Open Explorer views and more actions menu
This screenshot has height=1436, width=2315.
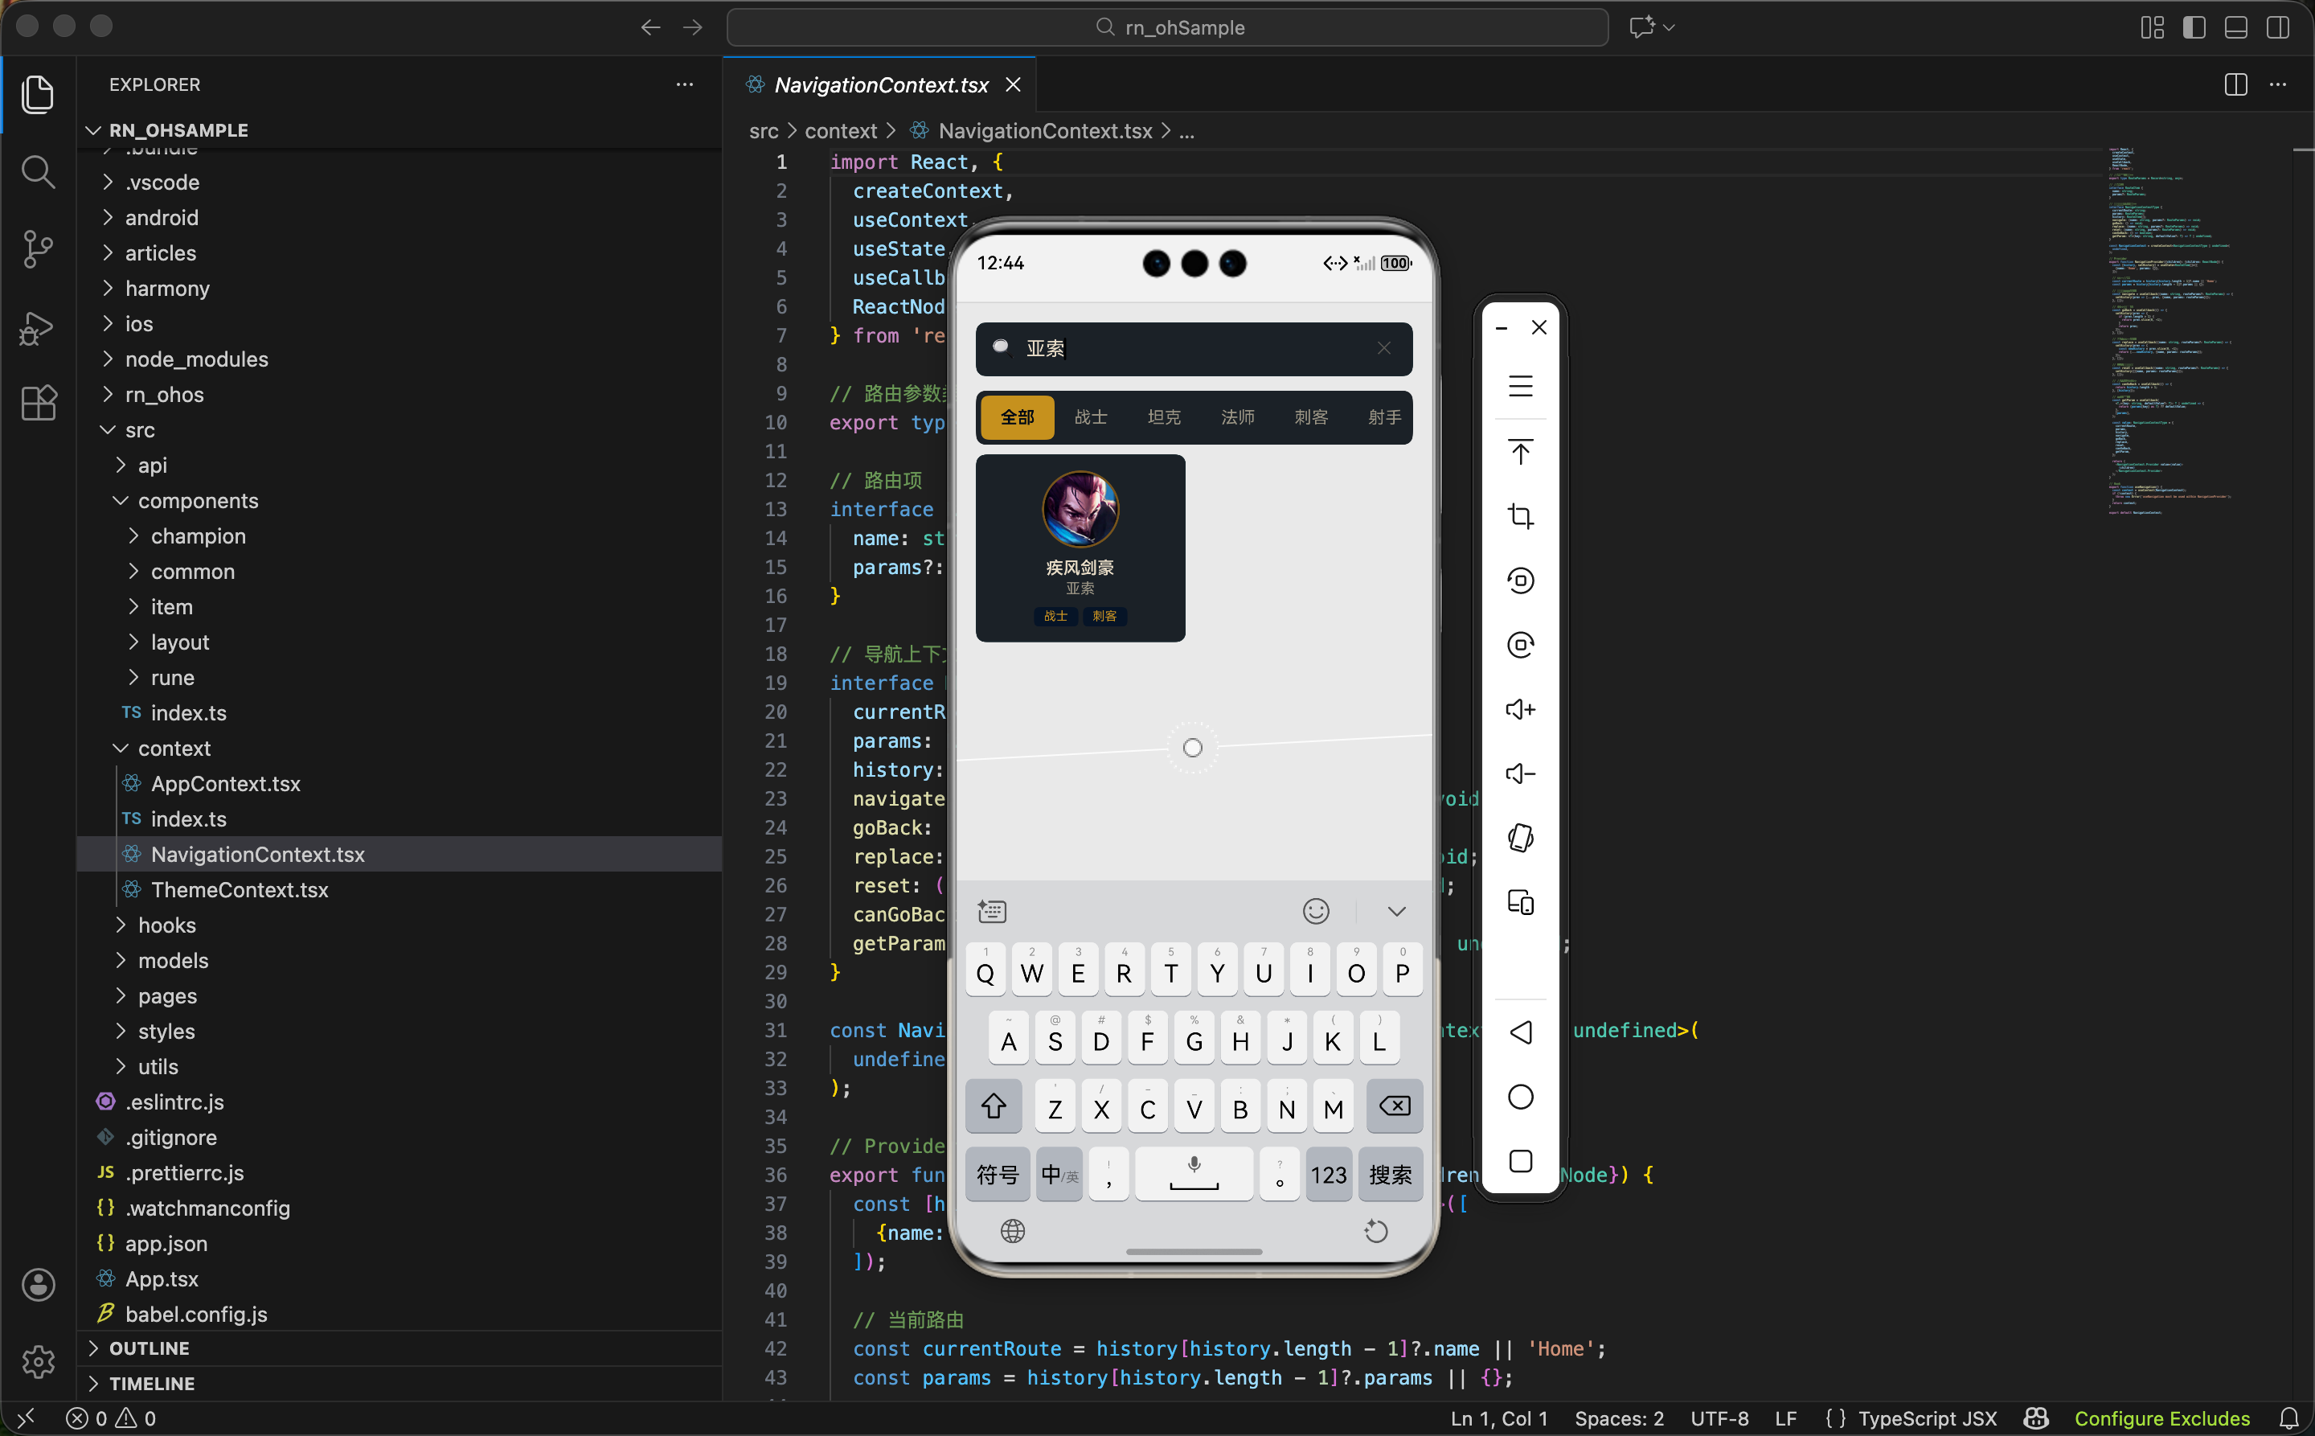tap(685, 84)
